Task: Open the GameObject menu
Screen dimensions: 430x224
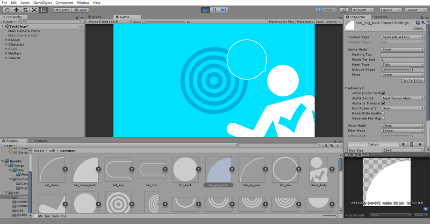Action: pos(43,3)
